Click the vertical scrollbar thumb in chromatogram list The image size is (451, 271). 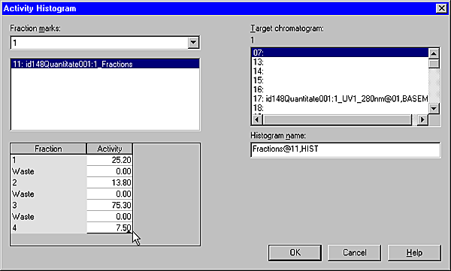[x=434, y=63]
